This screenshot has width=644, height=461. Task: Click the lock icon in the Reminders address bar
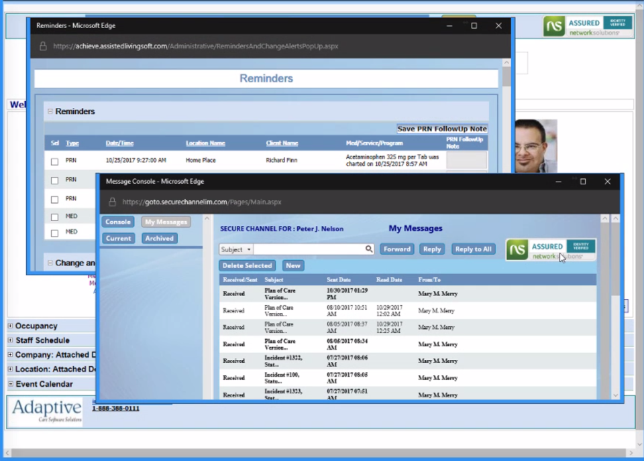tap(43, 46)
